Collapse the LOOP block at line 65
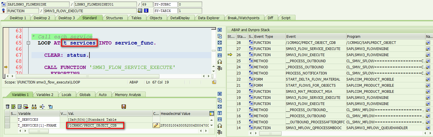The width and height of the screenshot is (433, 137). [28, 43]
